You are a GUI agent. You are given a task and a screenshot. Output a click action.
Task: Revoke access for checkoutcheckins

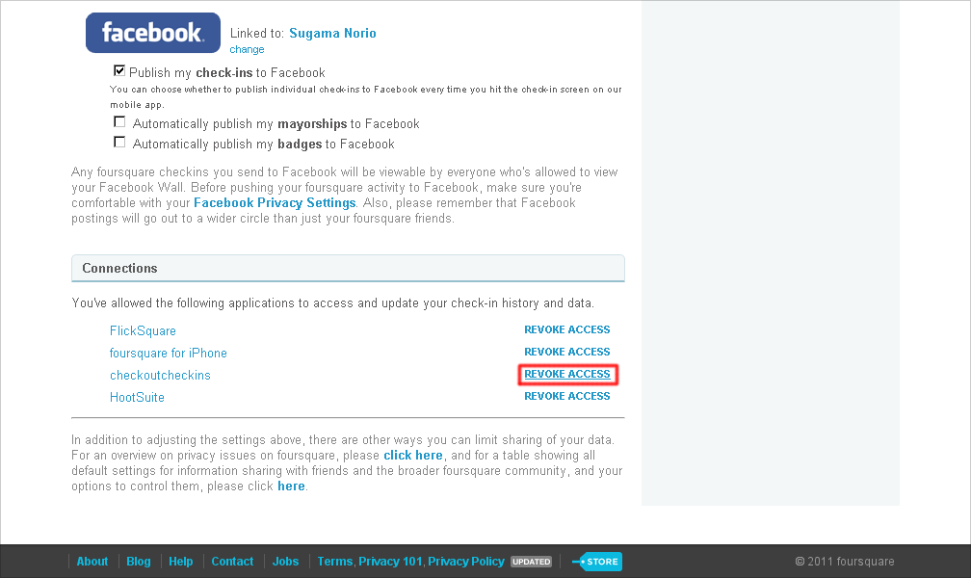point(567,374)
